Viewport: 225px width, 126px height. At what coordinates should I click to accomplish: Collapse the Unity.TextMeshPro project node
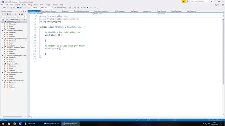pos(2,64)
